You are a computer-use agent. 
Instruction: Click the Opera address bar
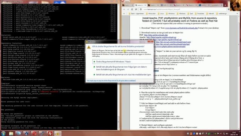(x=183, y=9)
